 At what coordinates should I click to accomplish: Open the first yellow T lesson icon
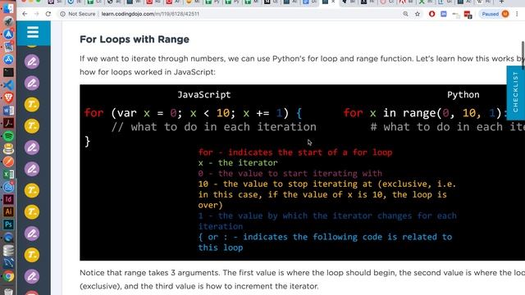click(x=32, y=105)
